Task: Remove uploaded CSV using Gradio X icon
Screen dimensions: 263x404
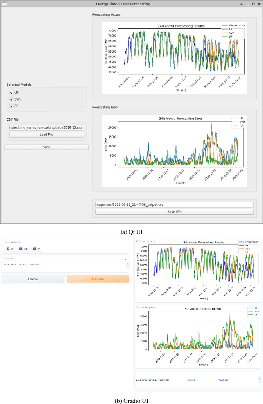Action: click(126, 259)
